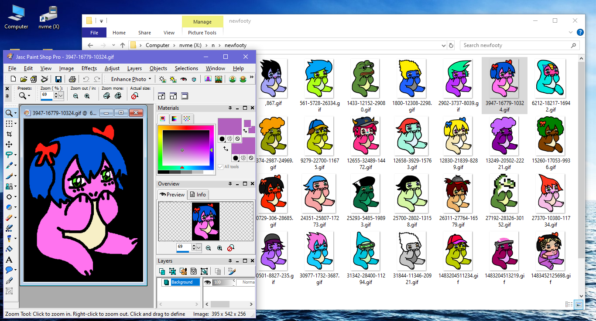Select the Flood Fill tool

[x=9, y=249]
